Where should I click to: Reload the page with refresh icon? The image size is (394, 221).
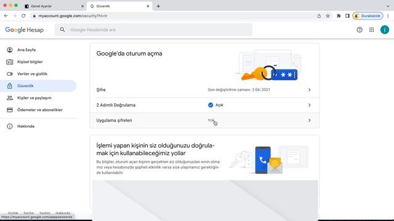click(x=23, y=16)
